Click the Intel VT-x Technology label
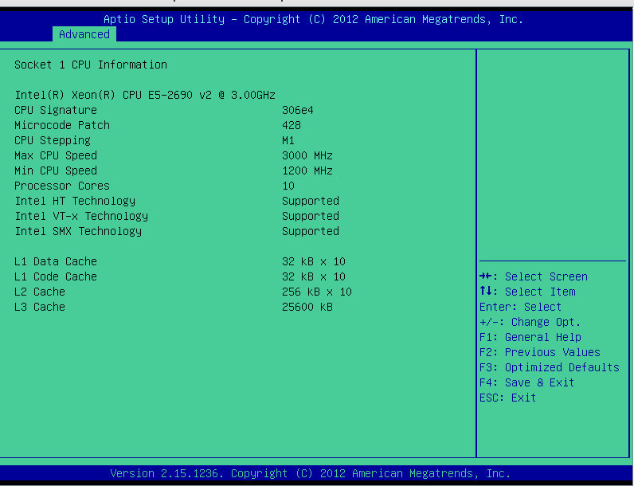This screenshot has height=486, width=634. pos(81,217)
